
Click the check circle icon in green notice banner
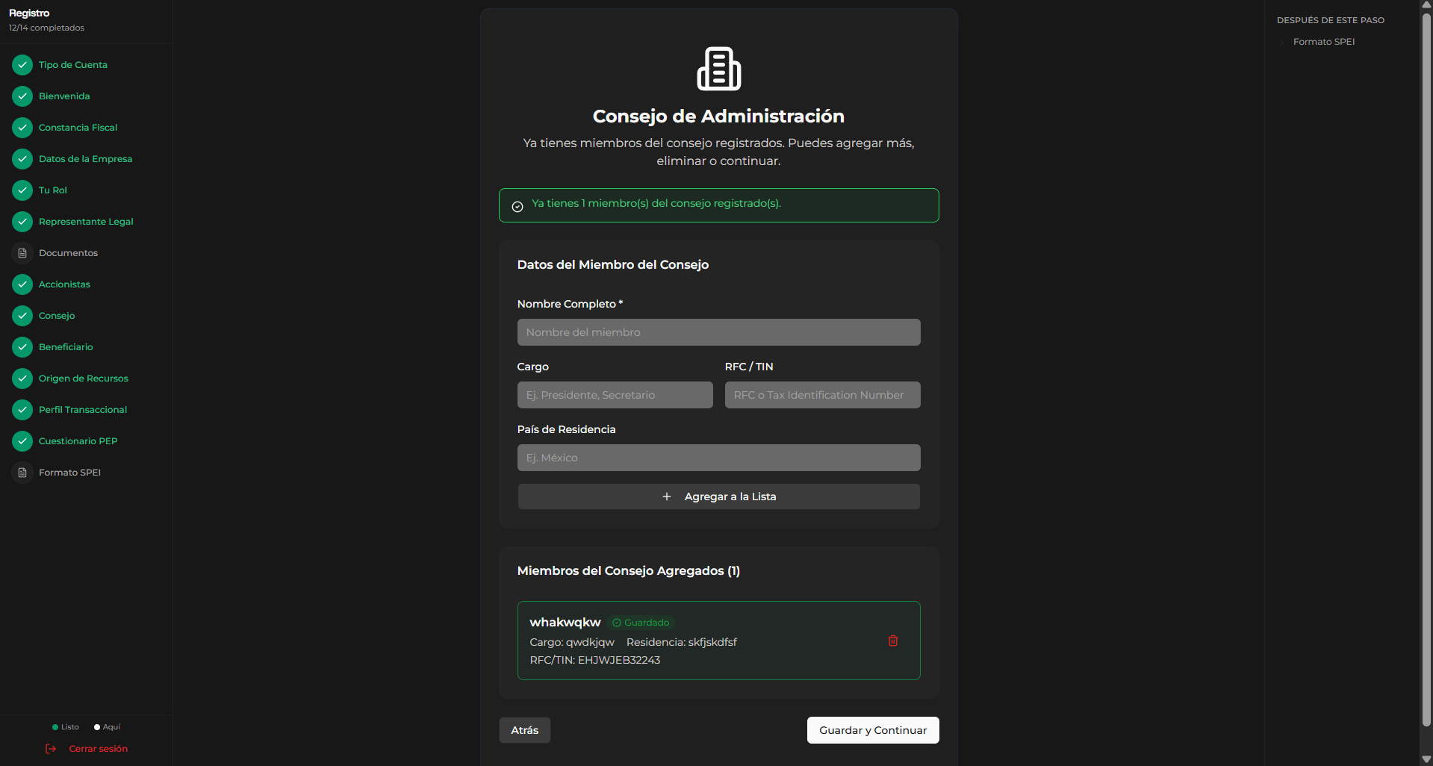pyautogui.click(x=517, y=207)
